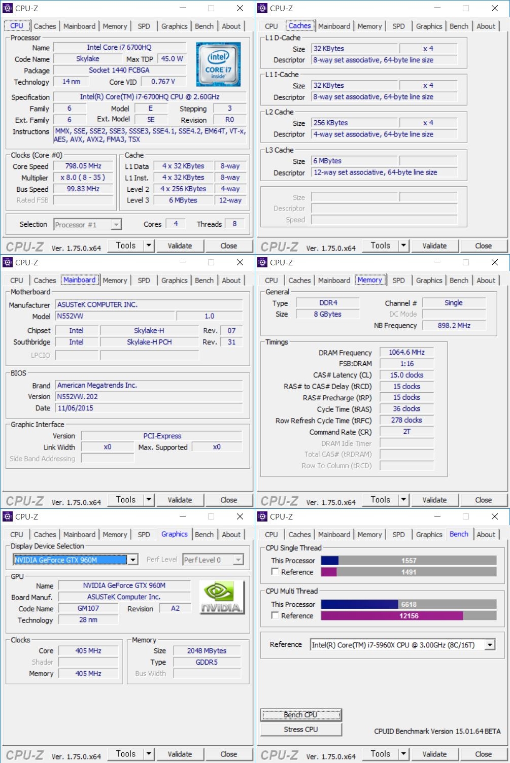Click the GPU Memory Type value GDDR5
The height and width of the screenshot is (763, 510).
[x=207, y=662]
